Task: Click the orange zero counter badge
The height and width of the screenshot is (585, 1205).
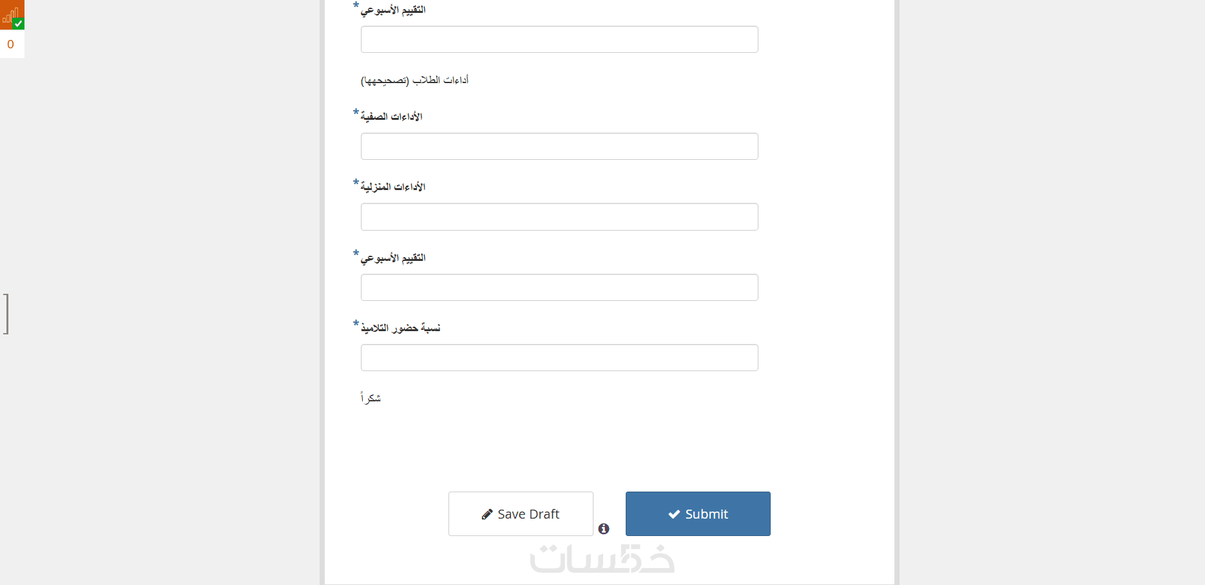Action: pyautogui.click(x=10, y=44)
